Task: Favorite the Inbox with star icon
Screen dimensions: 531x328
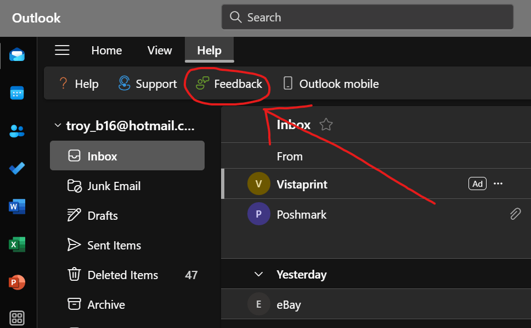Action: [x=326, y=125]
